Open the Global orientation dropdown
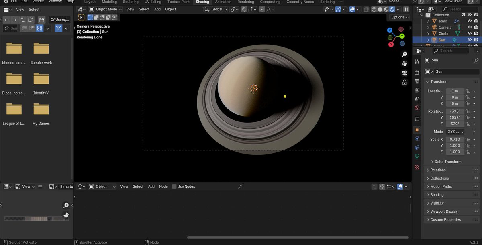The image size is (482, 245). [216, 9]
